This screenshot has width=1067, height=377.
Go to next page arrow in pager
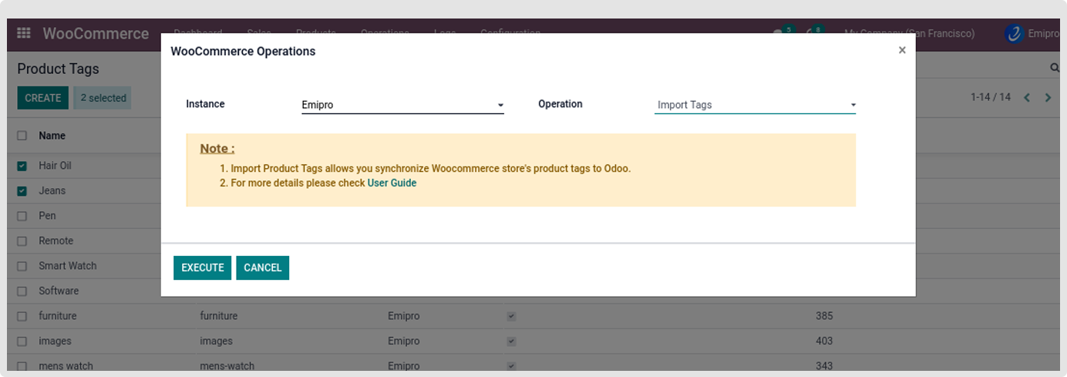tap(1048, 97)
